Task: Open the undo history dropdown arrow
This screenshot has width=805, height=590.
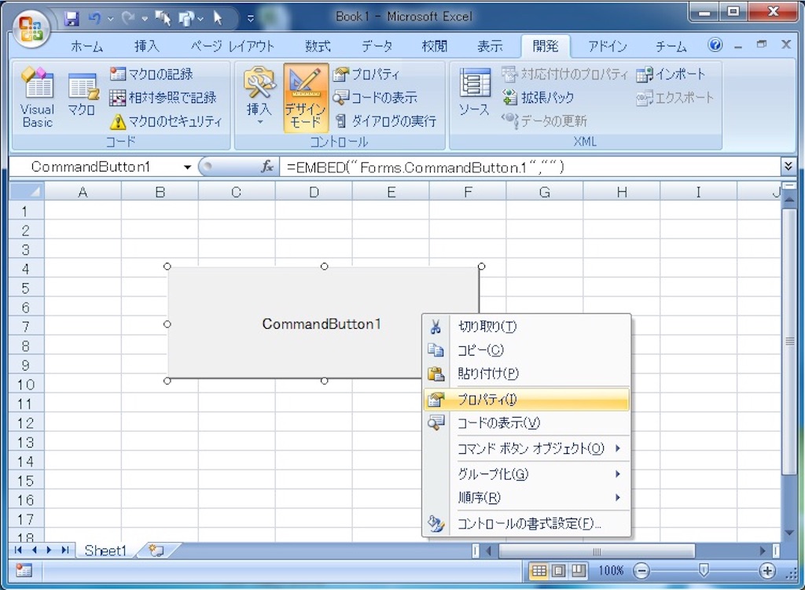Action: click(110, 20)
